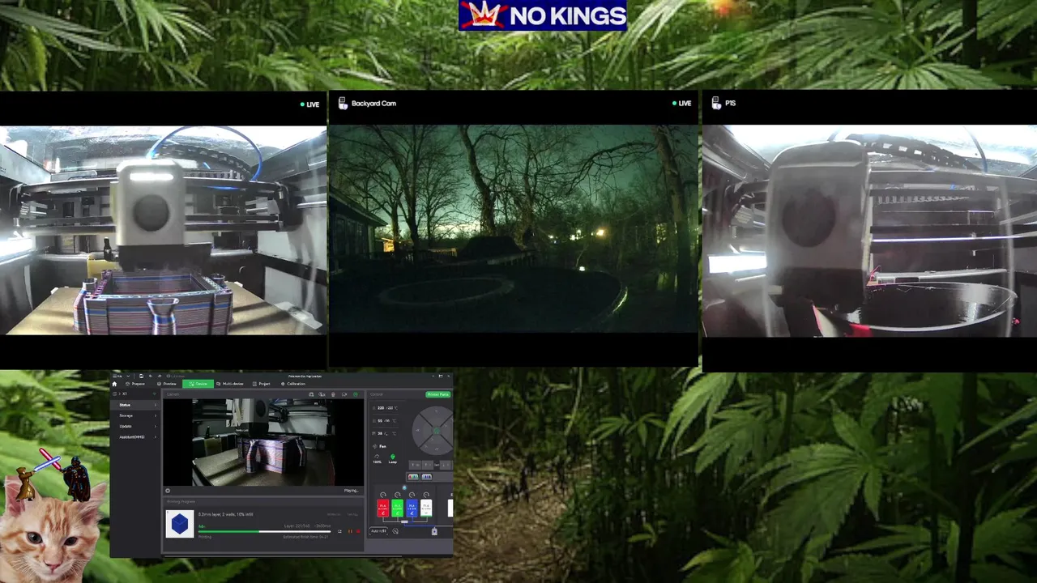
Task: Click the Backyard Cam title
Action: (373, 103)
